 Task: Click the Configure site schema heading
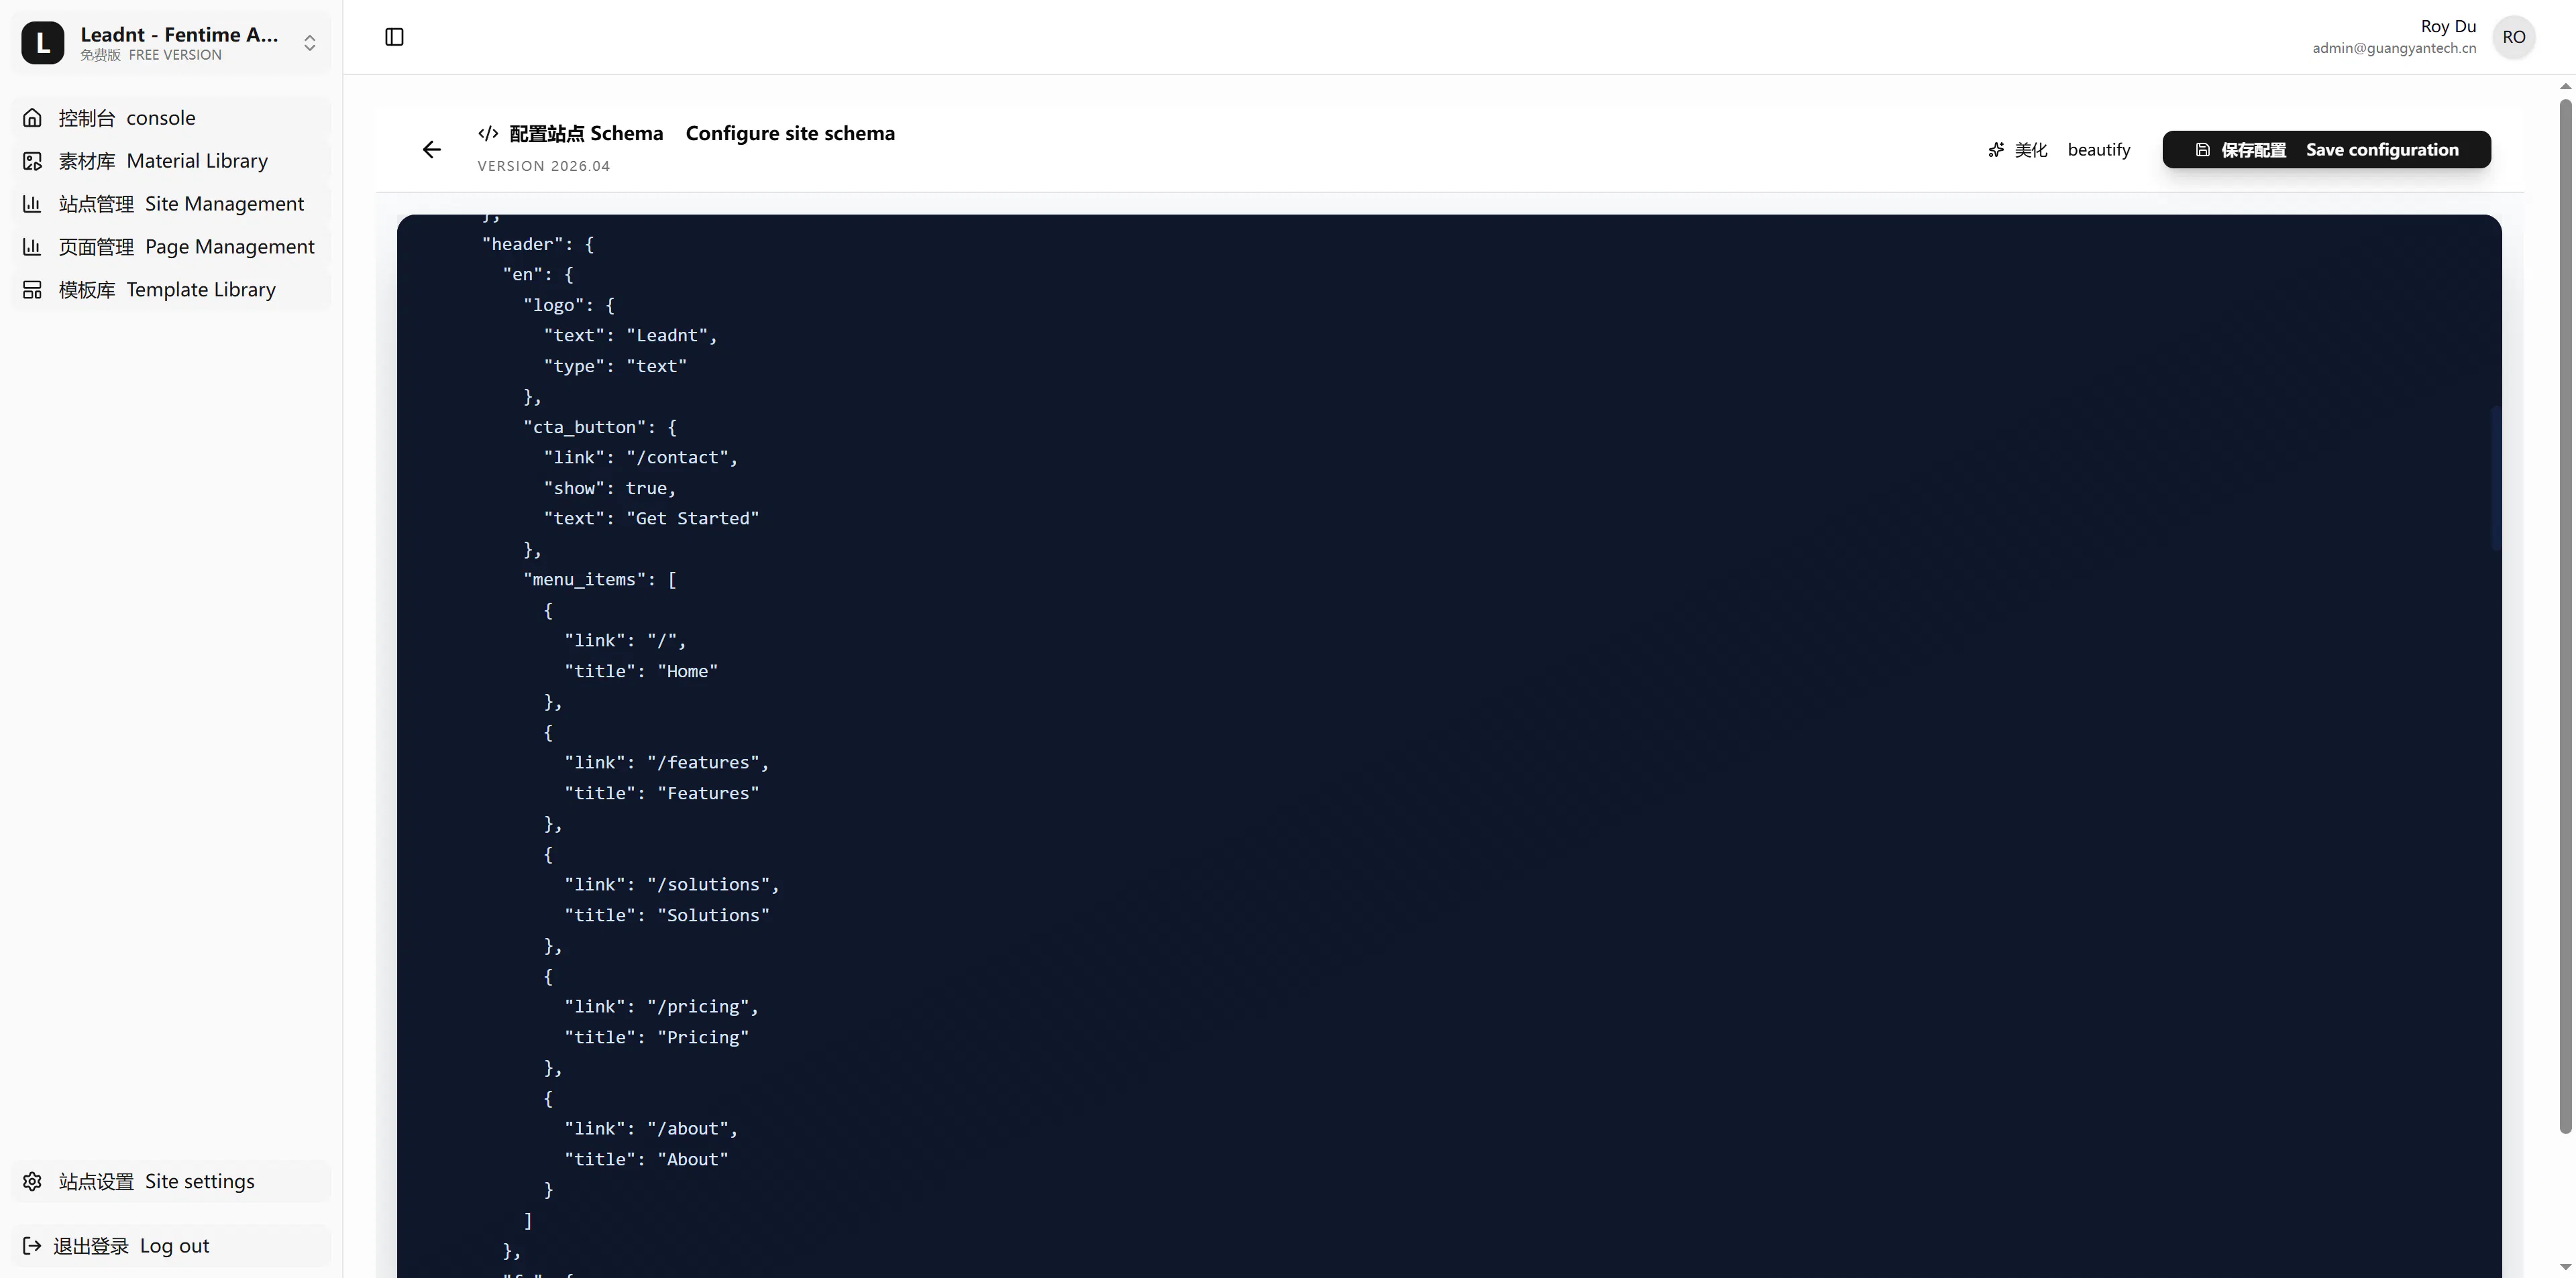click(790, 133)
